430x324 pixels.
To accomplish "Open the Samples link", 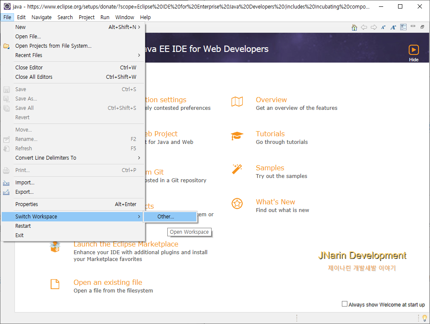I will pyautogui.click(x=270, y=168).
